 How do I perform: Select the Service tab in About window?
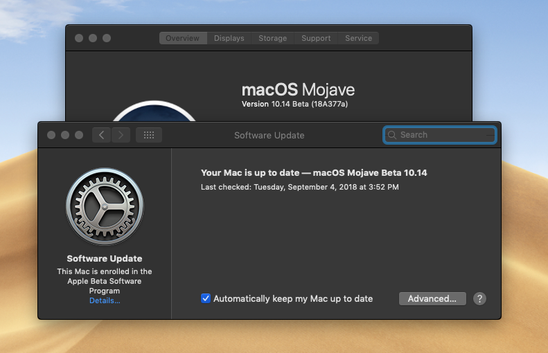[x=358, y=38]
